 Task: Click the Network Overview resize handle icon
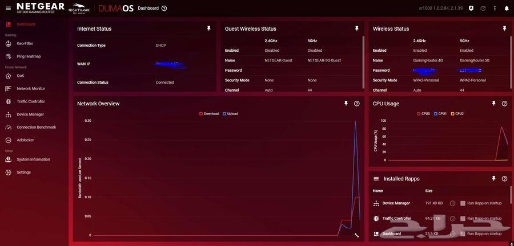pyautogui.click(x=356, y=235)
